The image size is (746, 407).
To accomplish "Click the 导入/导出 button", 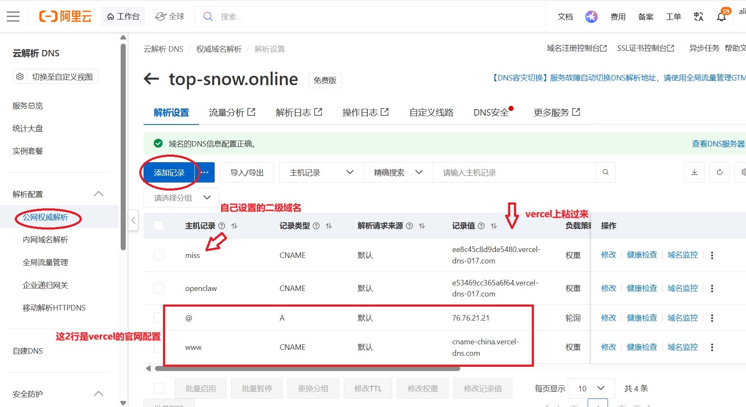I will tap(247, 172).
